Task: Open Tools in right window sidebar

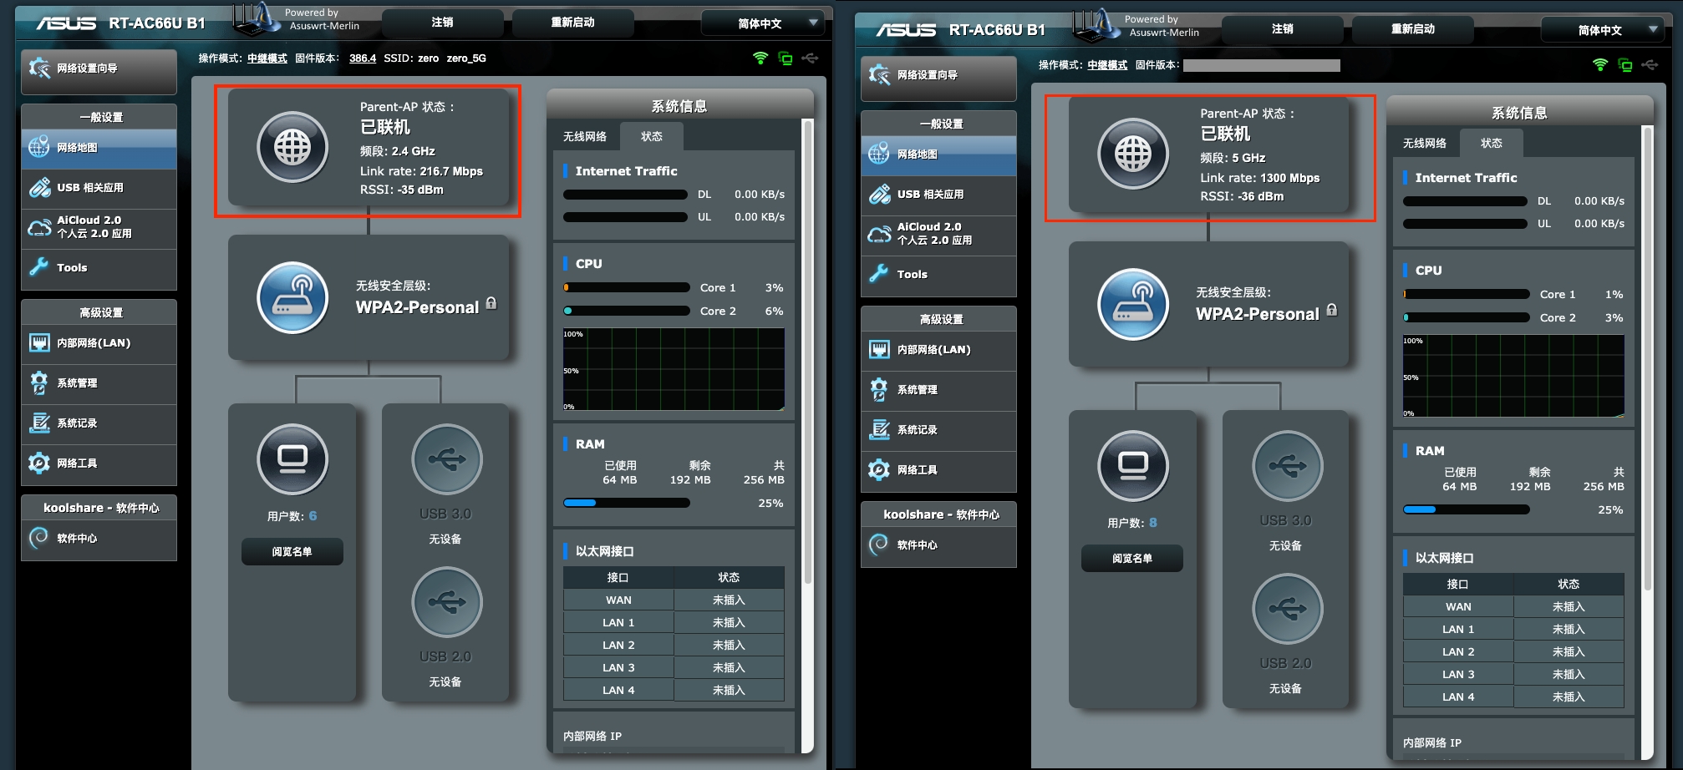Action: click(938, 275)
